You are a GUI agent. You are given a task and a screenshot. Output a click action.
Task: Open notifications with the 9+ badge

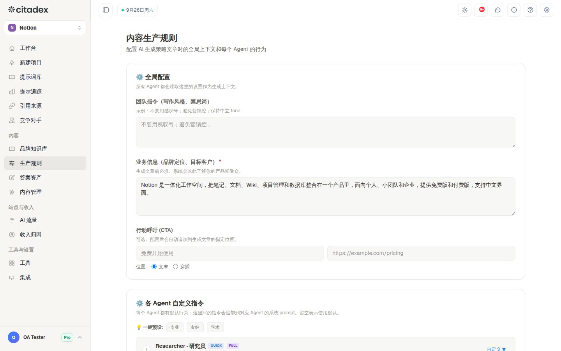(481, 10)
